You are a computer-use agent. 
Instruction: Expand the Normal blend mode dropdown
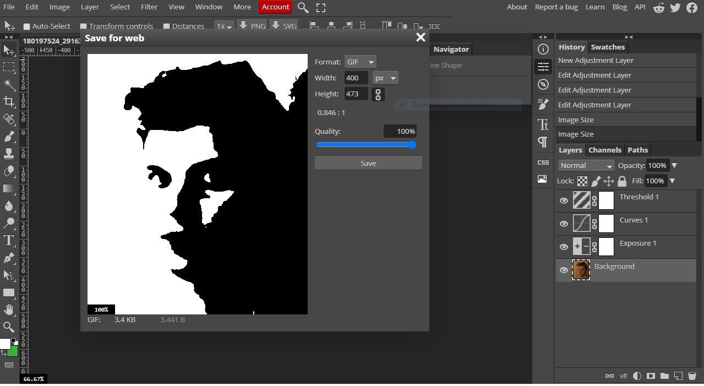tap(586, 166)
